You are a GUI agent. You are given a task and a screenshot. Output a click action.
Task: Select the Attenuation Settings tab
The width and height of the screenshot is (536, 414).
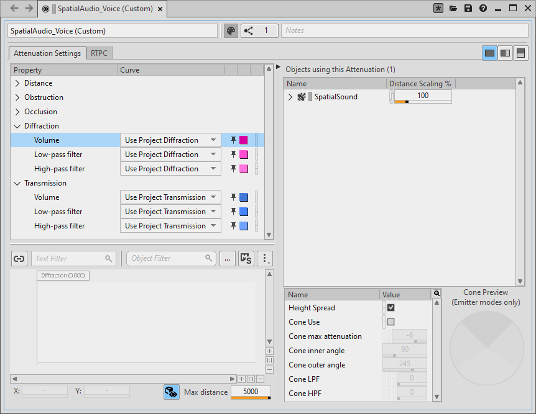coord(47,53)
